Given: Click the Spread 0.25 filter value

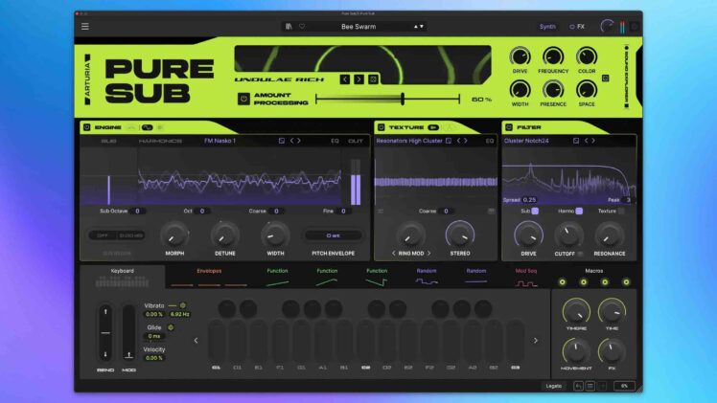Looking at the screenshot, I should pos(529,200).
